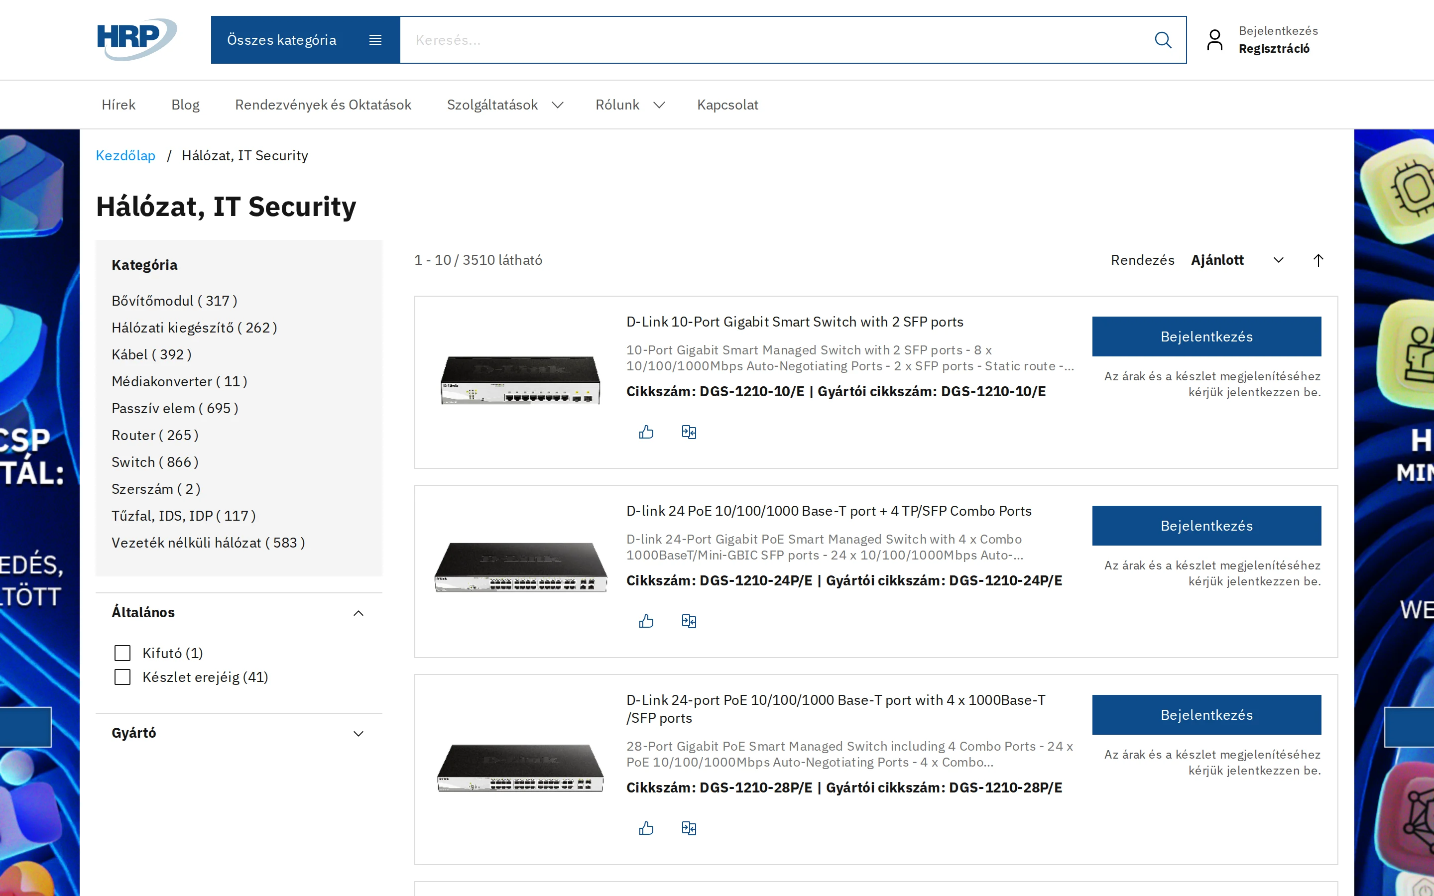Compare the DGS-1210-10/E product
The image size is (1434, 896).
click(689, 432)
